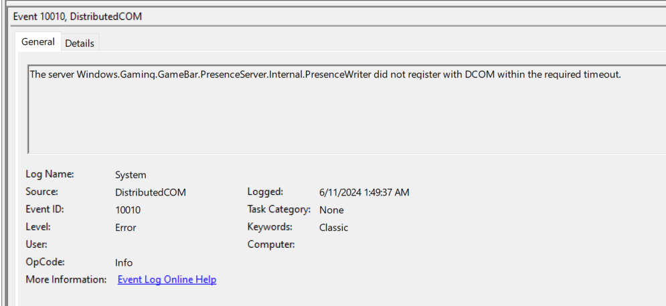
Task: Select the OpCode value Info
Action: (x=124, y=262)
